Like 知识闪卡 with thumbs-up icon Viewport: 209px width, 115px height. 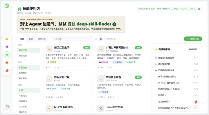(x=194, y=95)
